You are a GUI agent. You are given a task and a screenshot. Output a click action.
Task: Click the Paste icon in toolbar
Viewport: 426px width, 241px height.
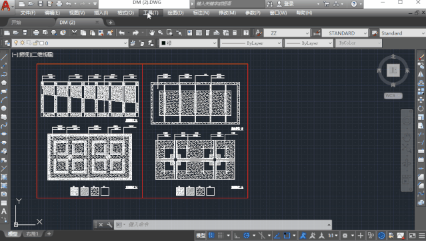pyautogui.click(x=93, y=33)
